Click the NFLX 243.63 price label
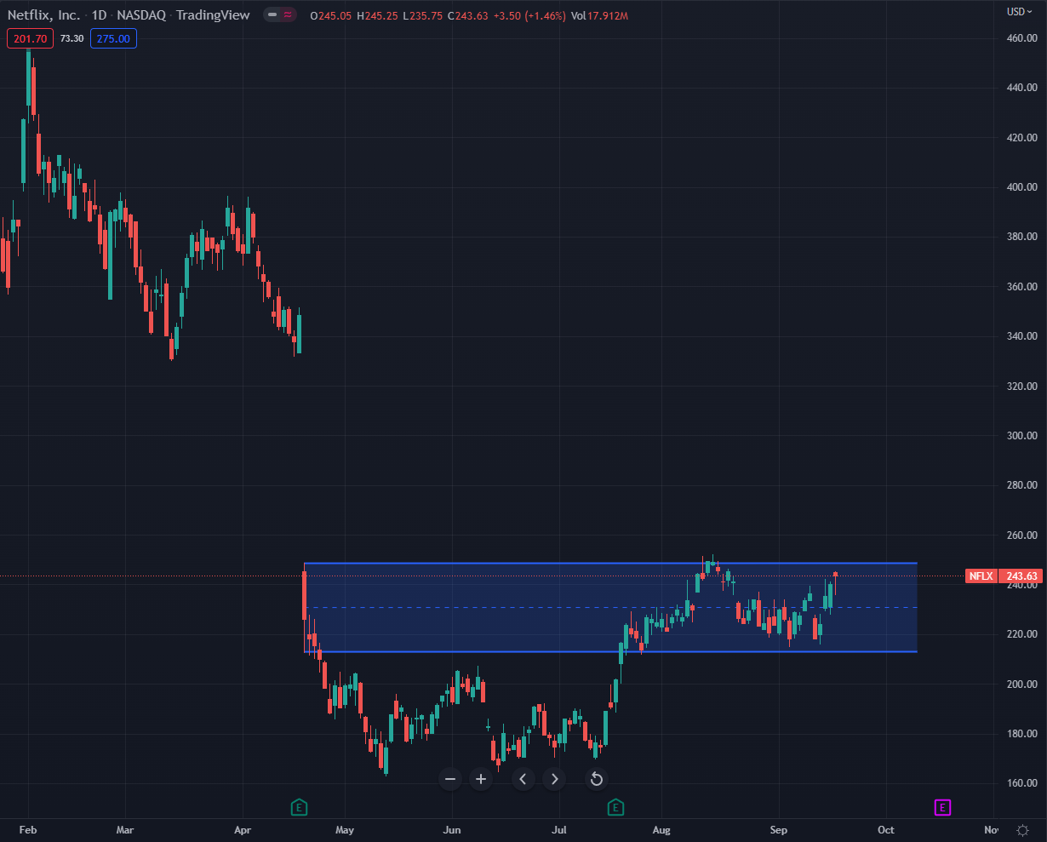The width and height of the screenshot is (1047, 842). [x=1004, y=576]
